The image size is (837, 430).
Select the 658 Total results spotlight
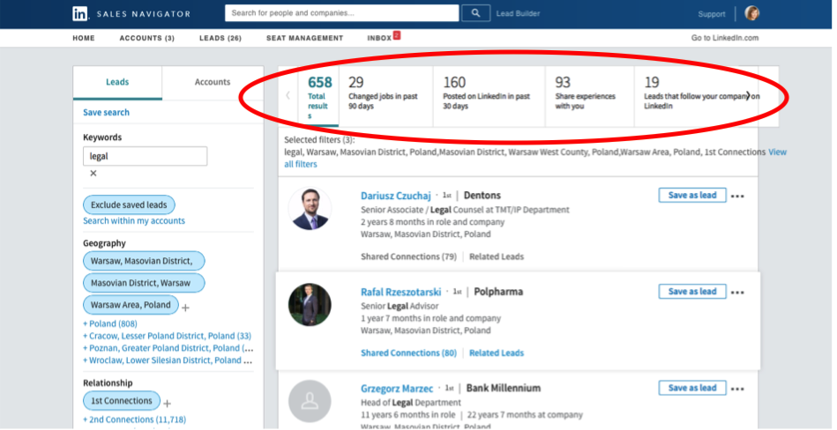click(318, 96)
